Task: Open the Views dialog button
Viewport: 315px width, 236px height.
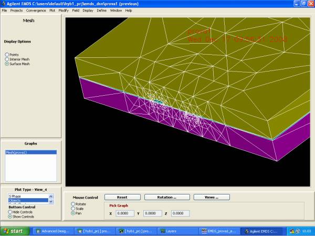Action: tap(212, 197)
